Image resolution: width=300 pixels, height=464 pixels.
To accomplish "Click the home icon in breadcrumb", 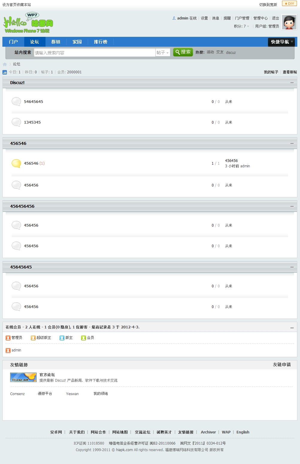I will 5,64.
